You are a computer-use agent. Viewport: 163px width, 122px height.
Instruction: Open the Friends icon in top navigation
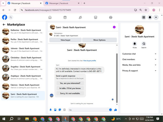[x=80, y=17]
